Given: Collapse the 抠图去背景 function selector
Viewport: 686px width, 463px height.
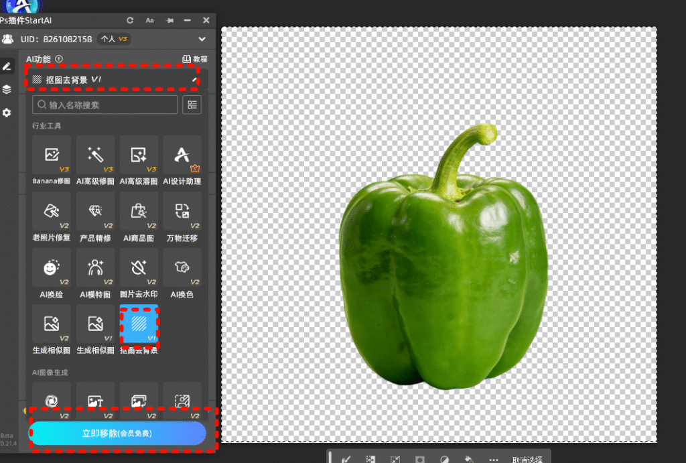Looking at the screenshot, I should [195, 80].
